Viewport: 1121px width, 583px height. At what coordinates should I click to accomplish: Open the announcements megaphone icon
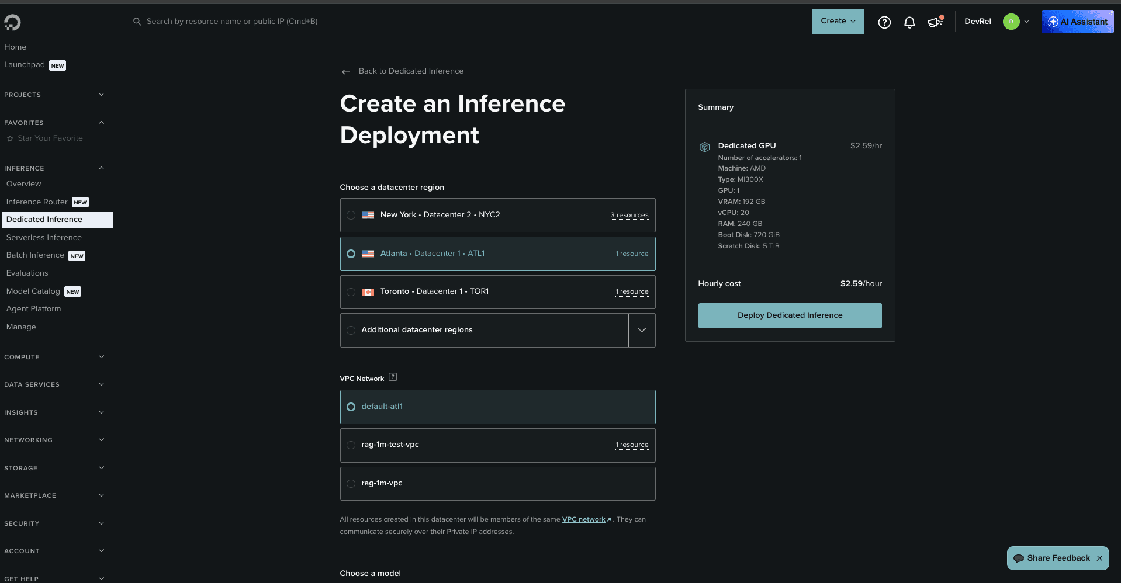coord(935,22)
